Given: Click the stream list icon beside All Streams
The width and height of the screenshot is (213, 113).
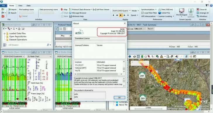Looking at the screenshot, I should [5, 45].
